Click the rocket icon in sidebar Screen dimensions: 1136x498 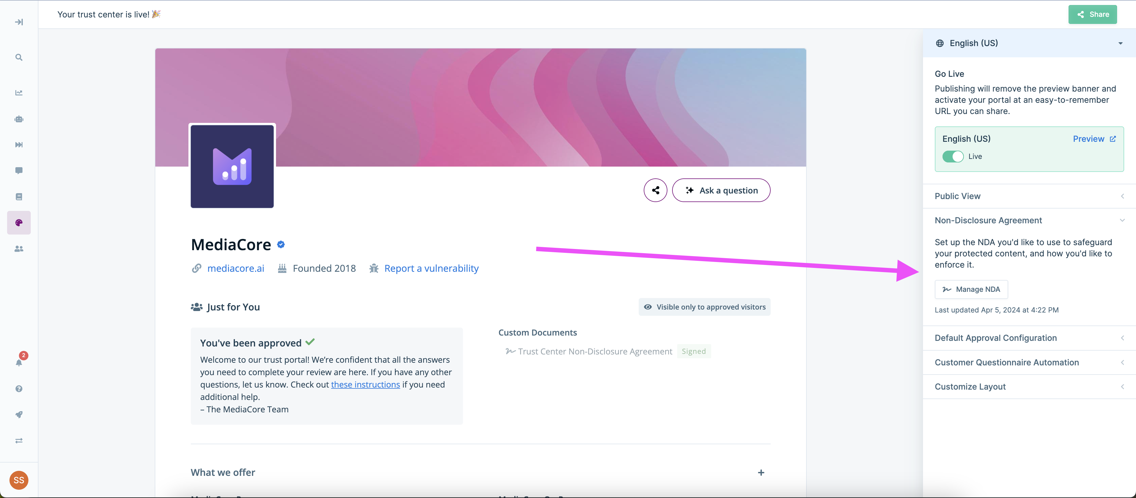click(19, 414)
